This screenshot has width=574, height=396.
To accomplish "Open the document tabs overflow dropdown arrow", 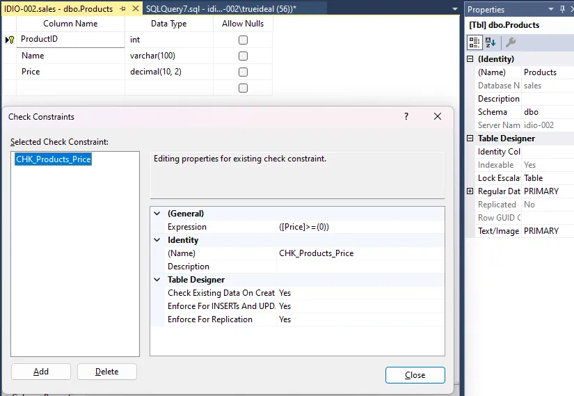I will (454, 9).
